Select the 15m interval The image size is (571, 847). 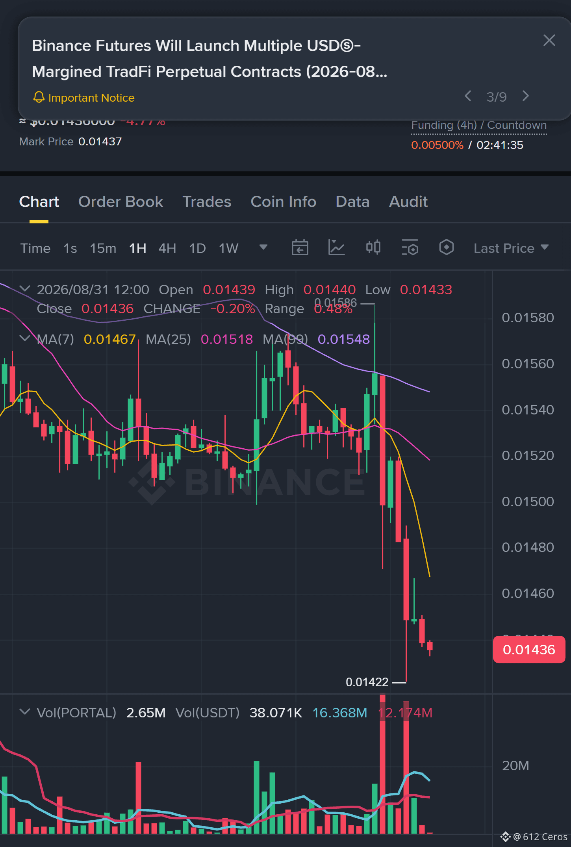tap(103, 248)
